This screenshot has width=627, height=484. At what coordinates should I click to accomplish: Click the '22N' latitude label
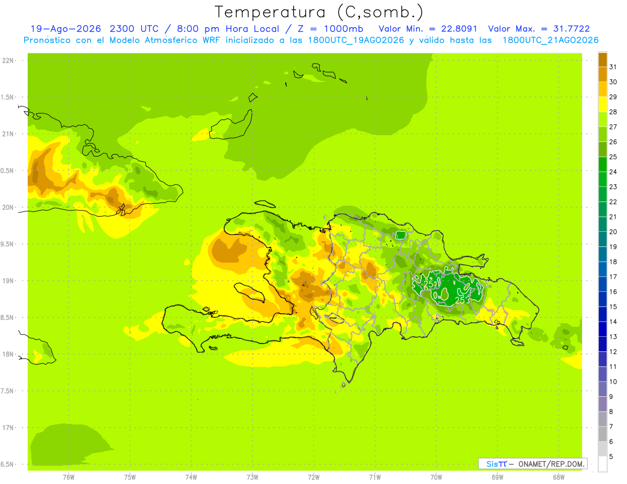[8, 61]
